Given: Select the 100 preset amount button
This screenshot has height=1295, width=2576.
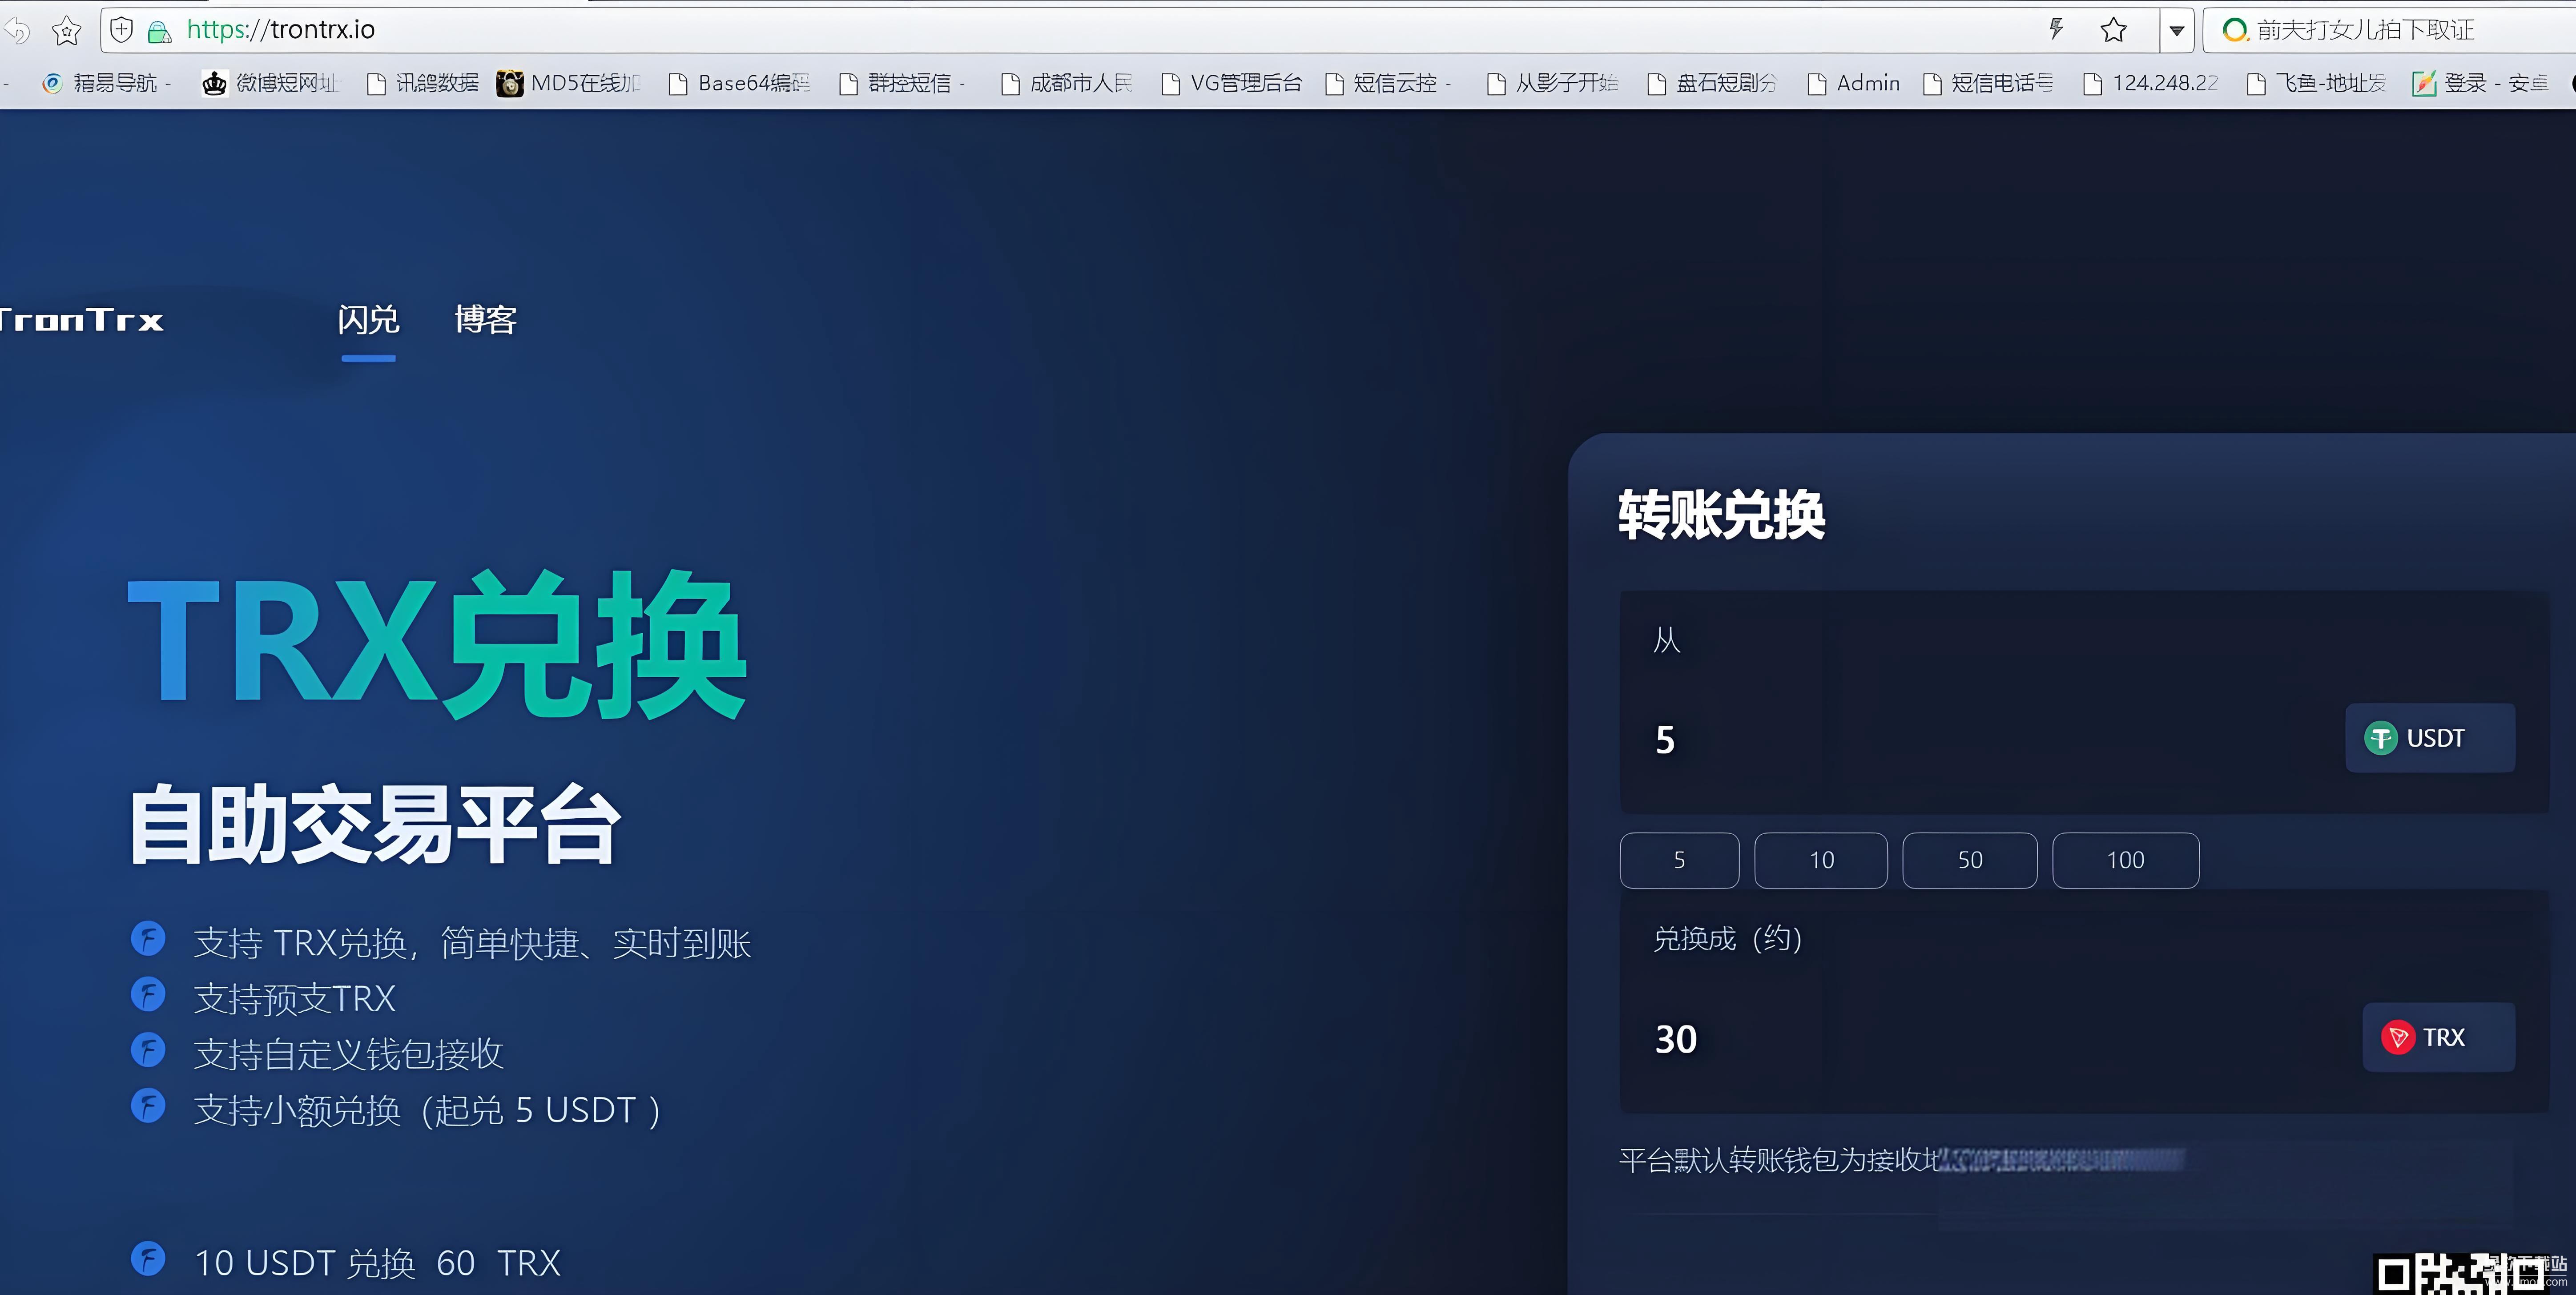Looking at the screenshot, I should coord(2125,860).
